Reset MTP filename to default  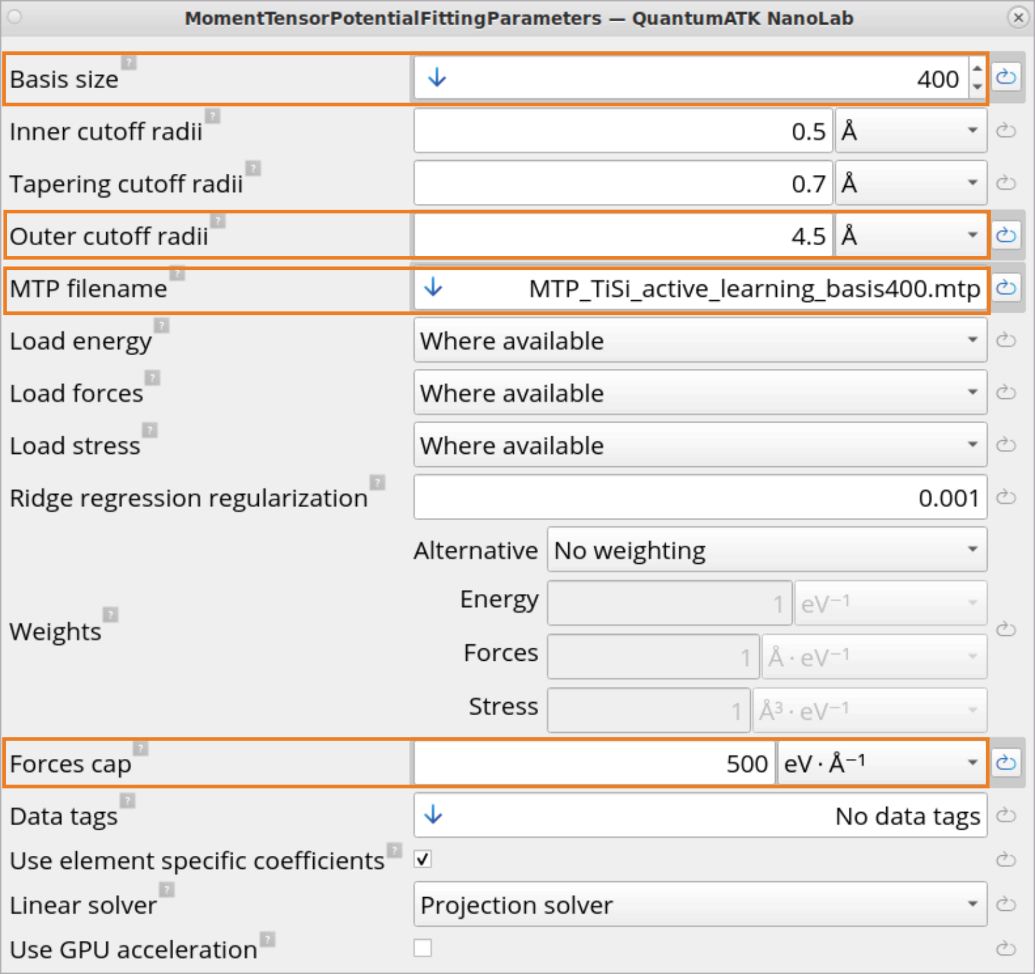click(x=1006, y=288)
